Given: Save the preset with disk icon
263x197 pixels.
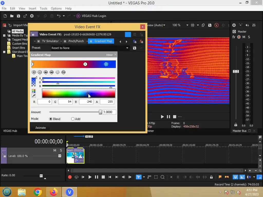Looking at the screenshot, I should pos(135,48).
